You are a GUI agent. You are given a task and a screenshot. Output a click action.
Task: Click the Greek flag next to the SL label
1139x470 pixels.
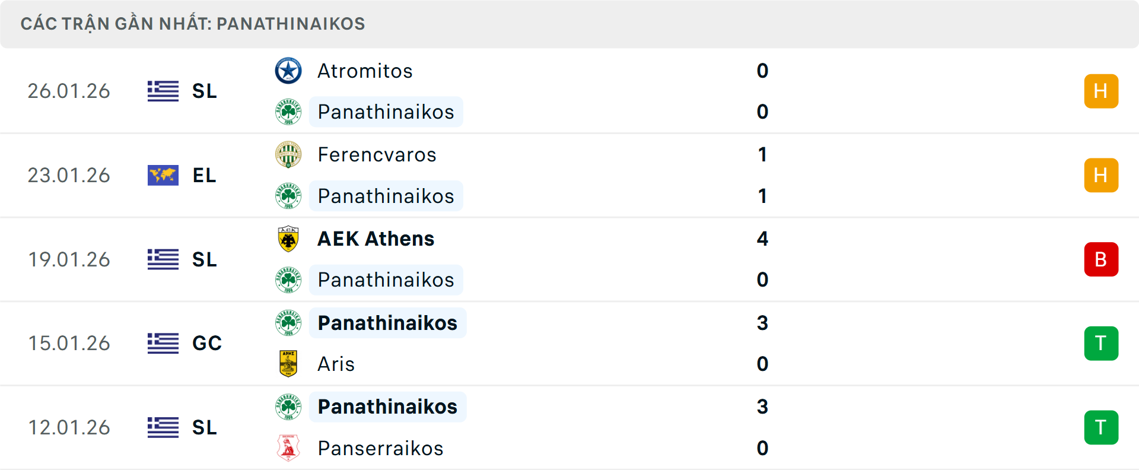(x=163, y=91)
